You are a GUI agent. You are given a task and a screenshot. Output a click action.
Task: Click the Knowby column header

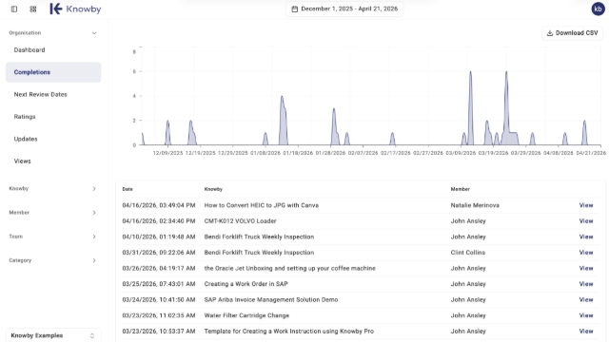pyautogui.click(x=213, y=189)
